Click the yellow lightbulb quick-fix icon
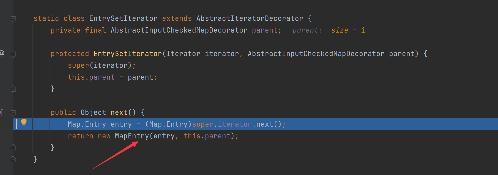Screen dimensions: 498x175 pos(24,122)
